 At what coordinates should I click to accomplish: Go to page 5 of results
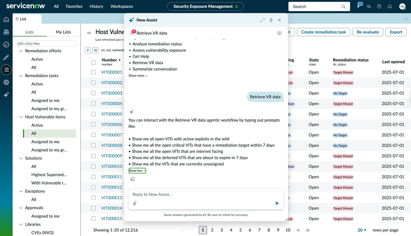[x=240, y=230]
